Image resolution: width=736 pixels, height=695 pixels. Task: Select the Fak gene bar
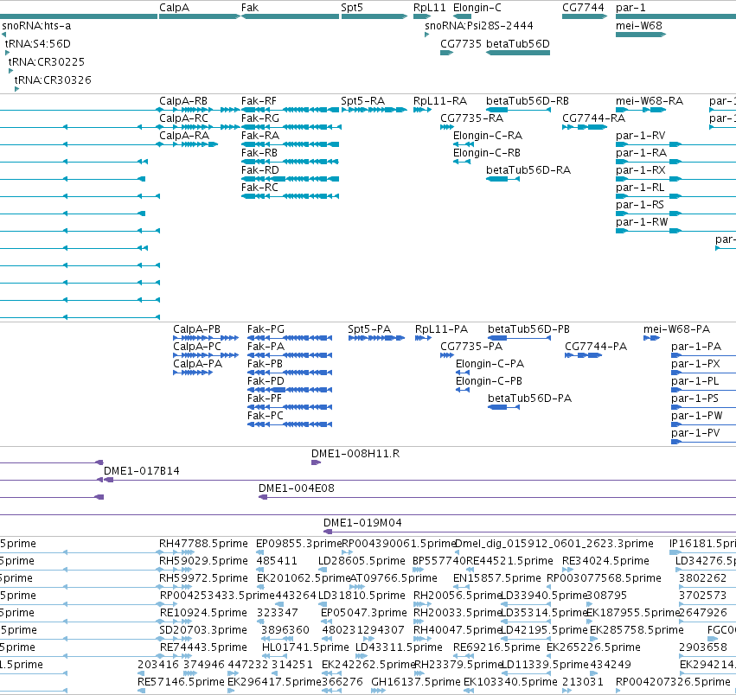click(x=290, y=16)
